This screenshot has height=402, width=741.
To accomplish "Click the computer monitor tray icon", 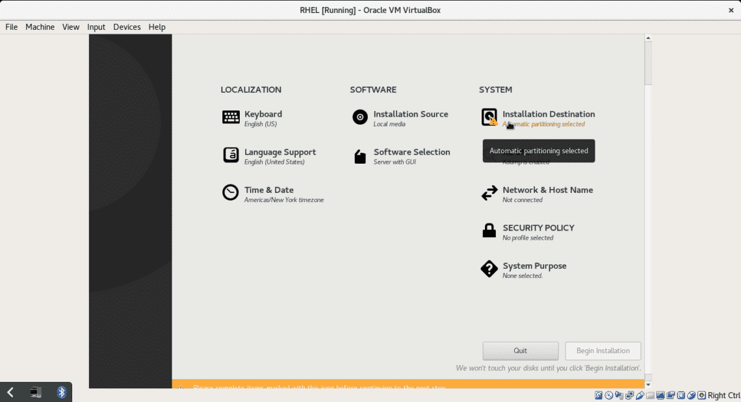I will coord(36,392).
